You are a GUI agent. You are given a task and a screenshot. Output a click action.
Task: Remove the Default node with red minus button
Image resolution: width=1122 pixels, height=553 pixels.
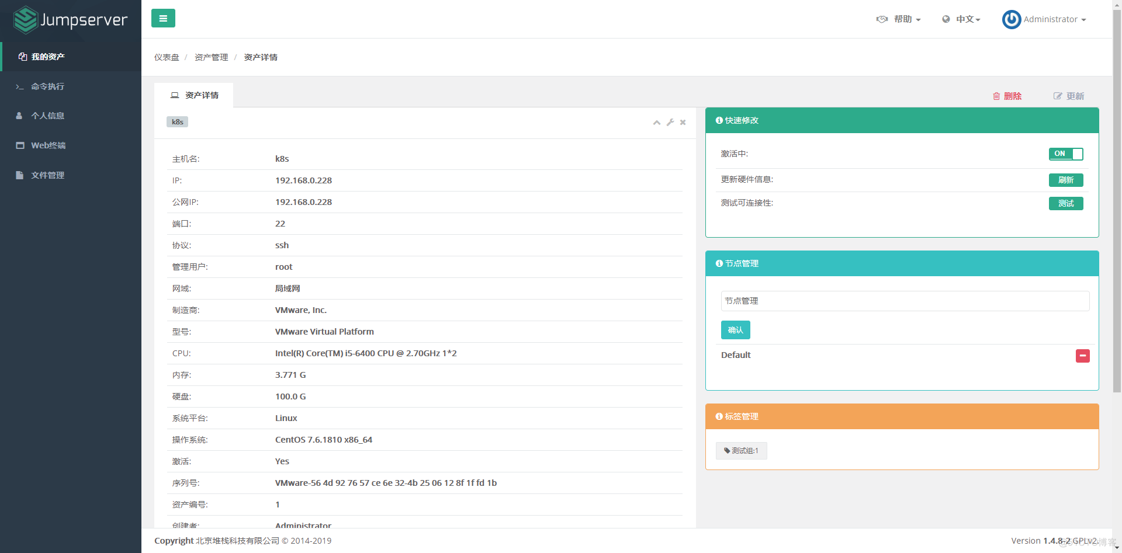point(1083,356)
